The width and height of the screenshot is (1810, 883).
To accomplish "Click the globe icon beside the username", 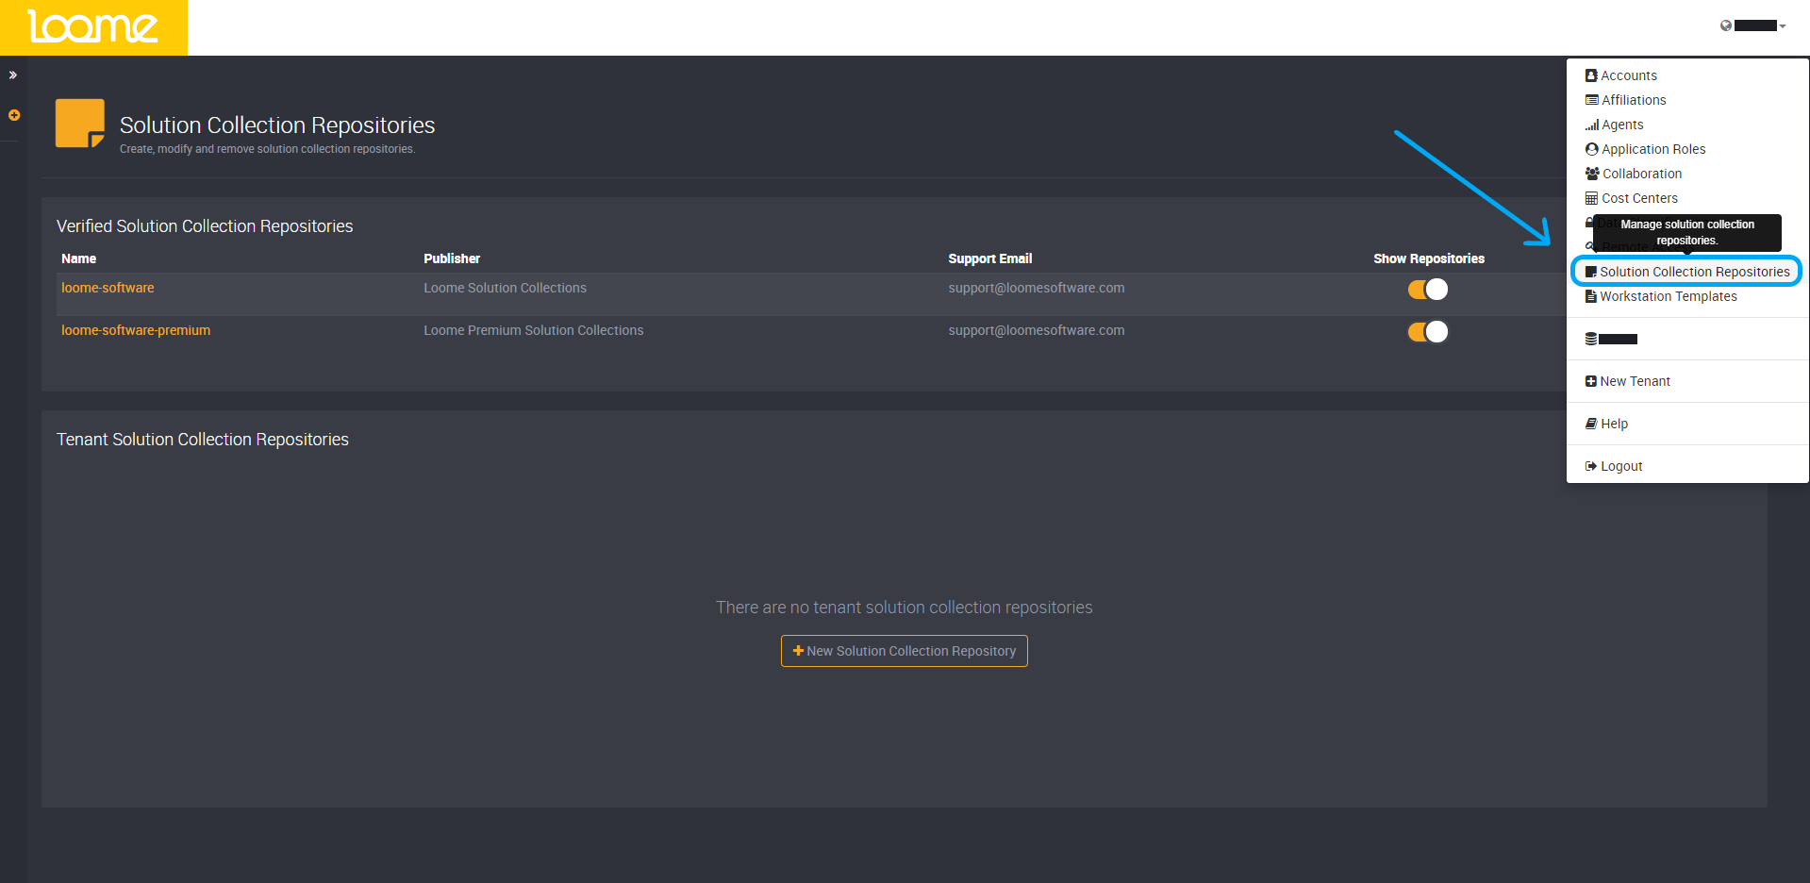I will (1726, 25).
